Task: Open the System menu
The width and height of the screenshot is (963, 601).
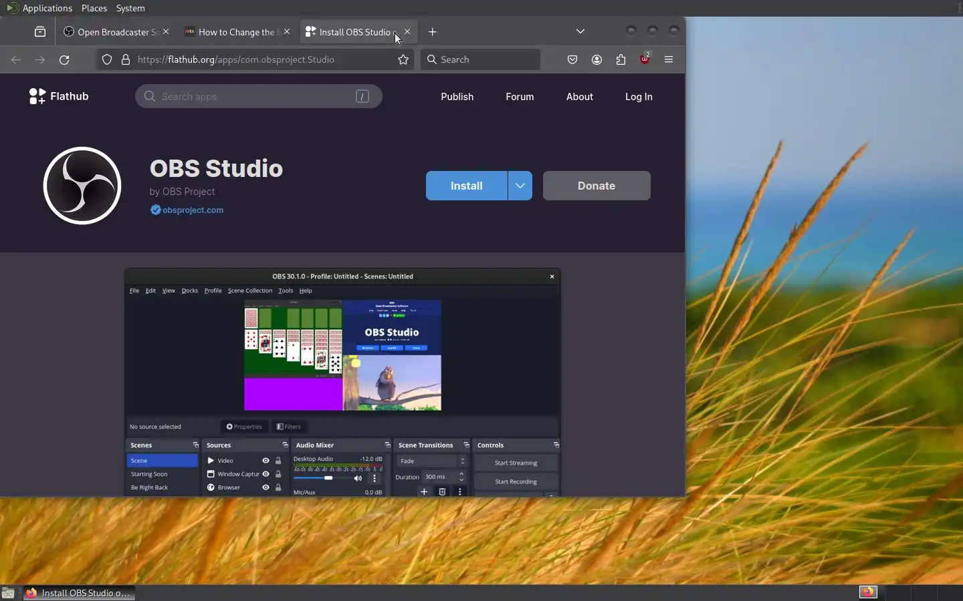Action: pos(130,8)
